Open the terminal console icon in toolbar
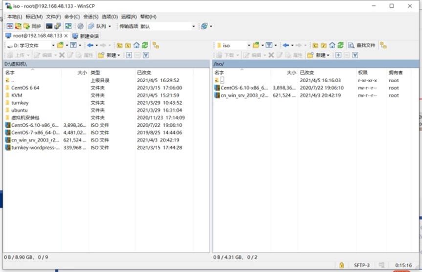 point(49,26)
